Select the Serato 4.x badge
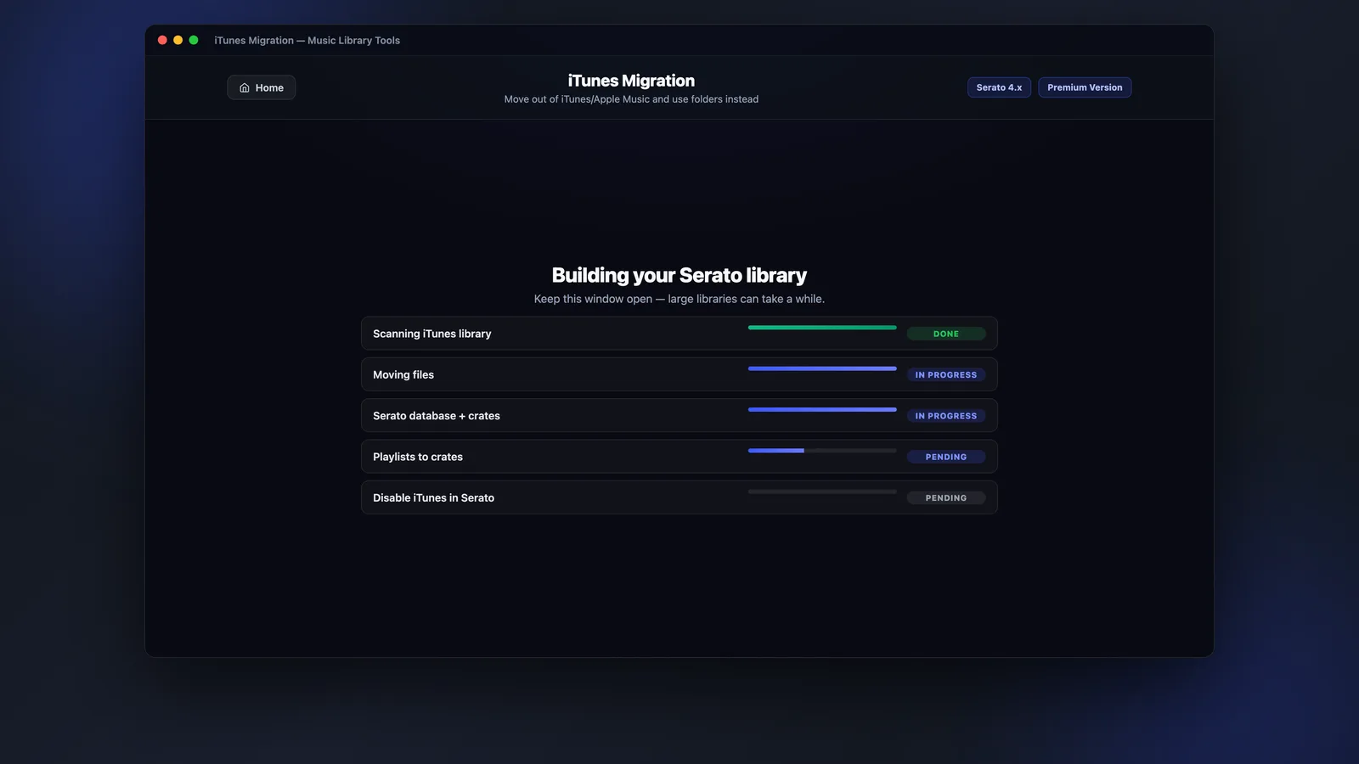 (x=999, y=87)
